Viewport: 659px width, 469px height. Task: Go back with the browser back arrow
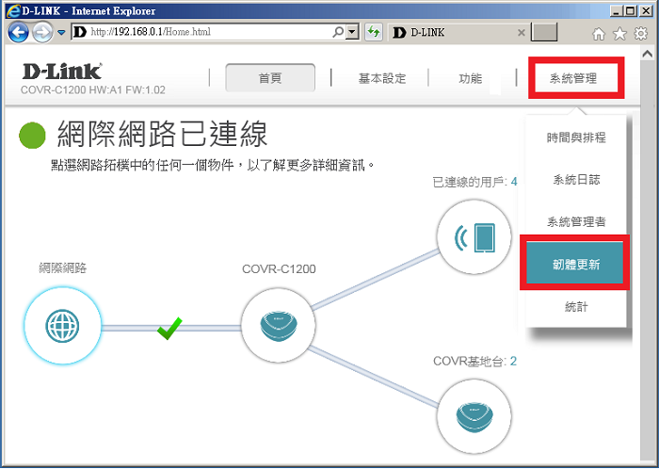19,32
